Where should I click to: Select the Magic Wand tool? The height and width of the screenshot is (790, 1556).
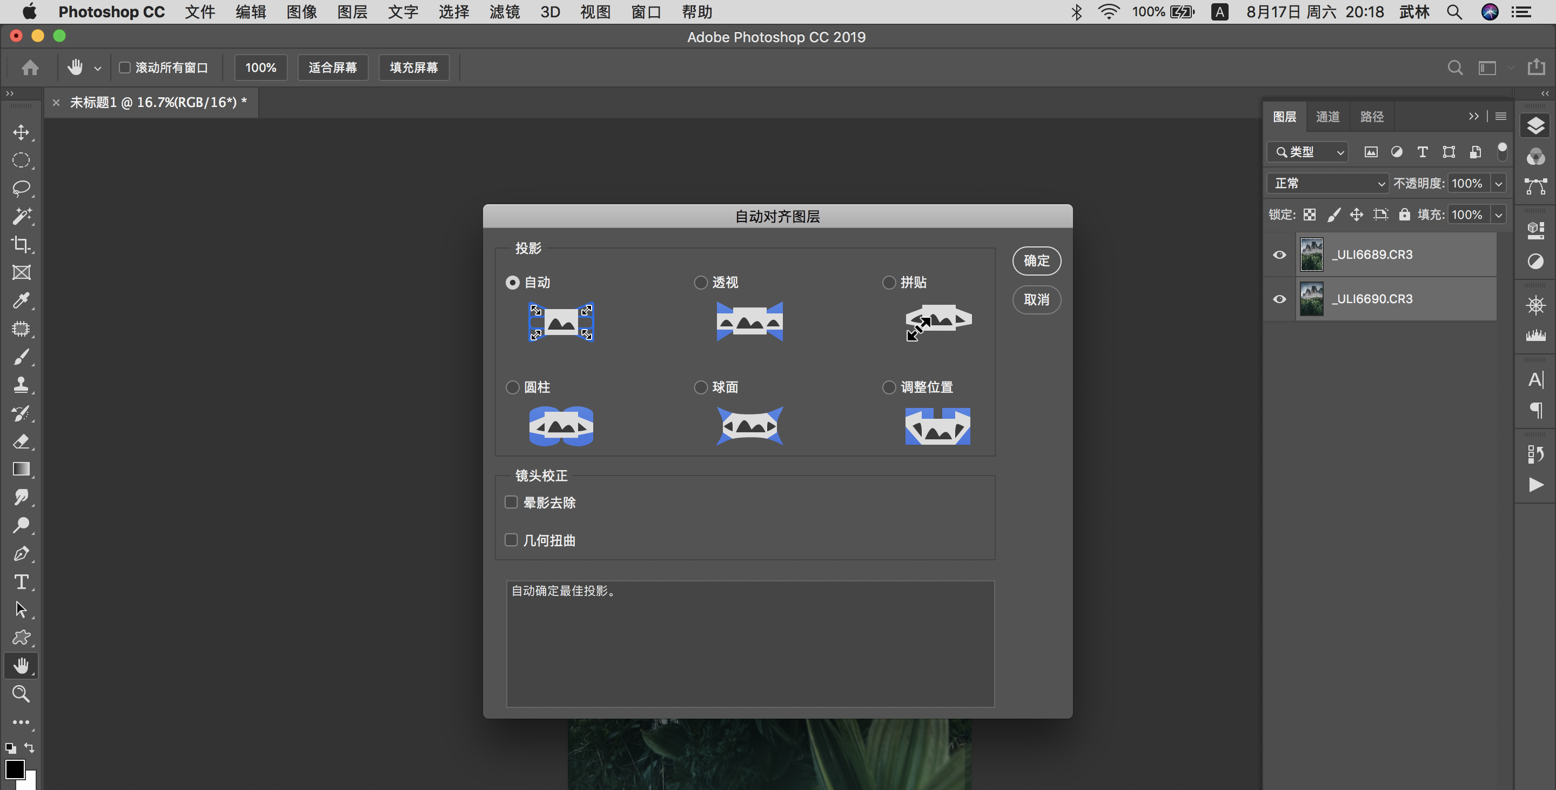21,216
